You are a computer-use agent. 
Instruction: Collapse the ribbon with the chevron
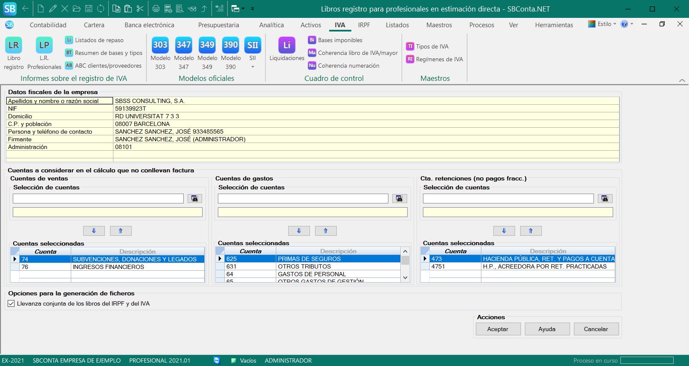(x=682, y=80)
